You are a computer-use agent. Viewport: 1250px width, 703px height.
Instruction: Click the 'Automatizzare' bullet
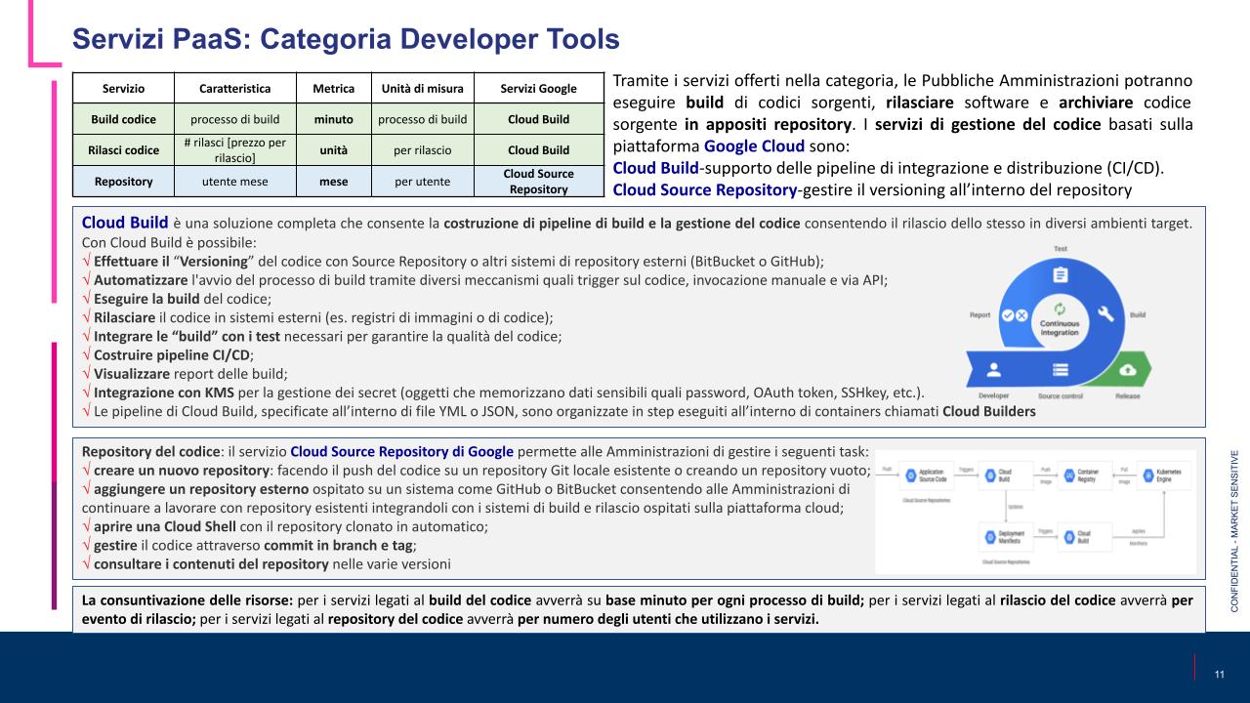tap(485, 280)
